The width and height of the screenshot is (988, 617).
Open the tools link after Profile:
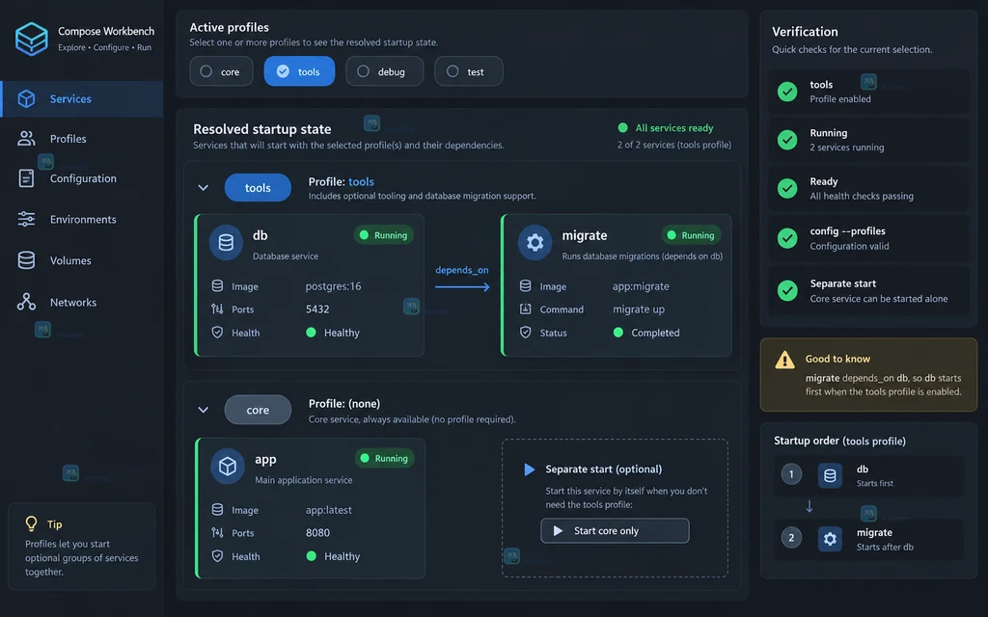coord(361,181)
